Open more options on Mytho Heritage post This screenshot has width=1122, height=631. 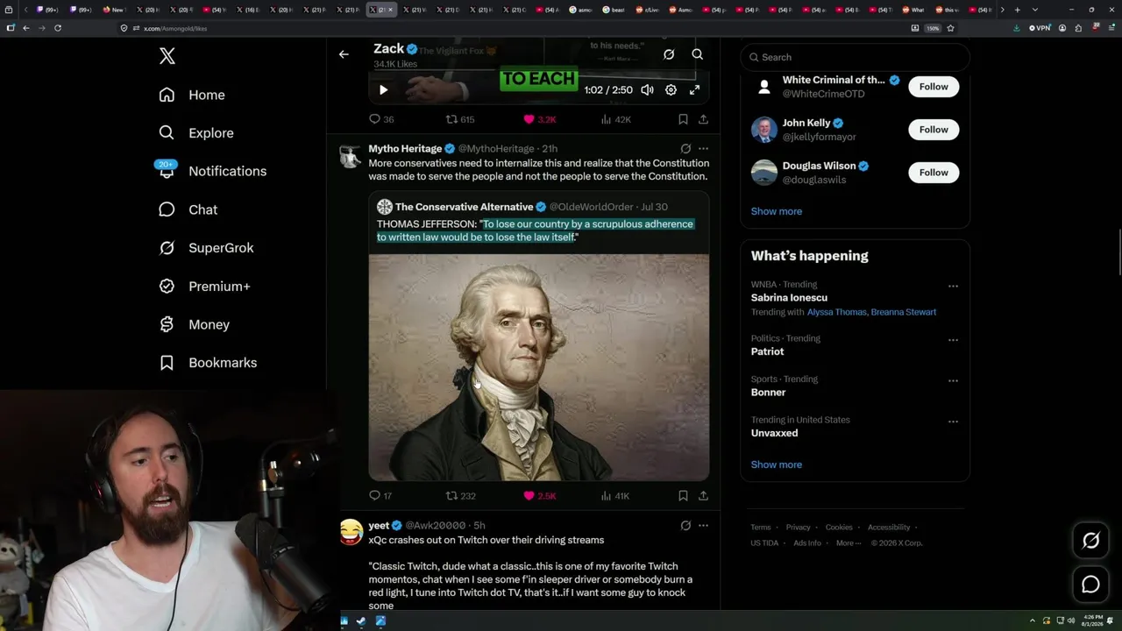(x=703, y=149)
